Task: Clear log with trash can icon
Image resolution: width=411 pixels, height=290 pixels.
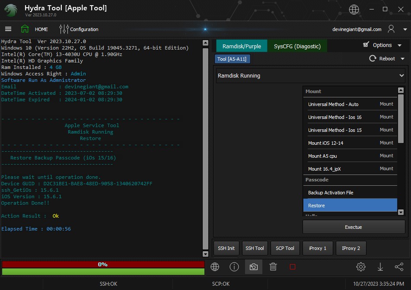Action: (273, 267)
